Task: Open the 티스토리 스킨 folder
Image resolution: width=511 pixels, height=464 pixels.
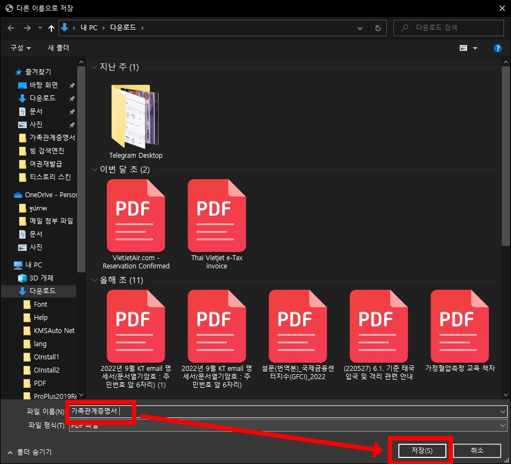Action: (x=50, y=177)
